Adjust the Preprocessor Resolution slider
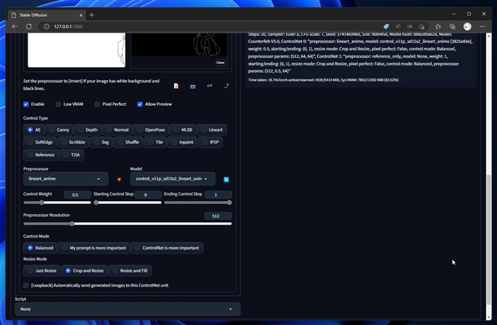The image size is (497, 325). (128, 224)
